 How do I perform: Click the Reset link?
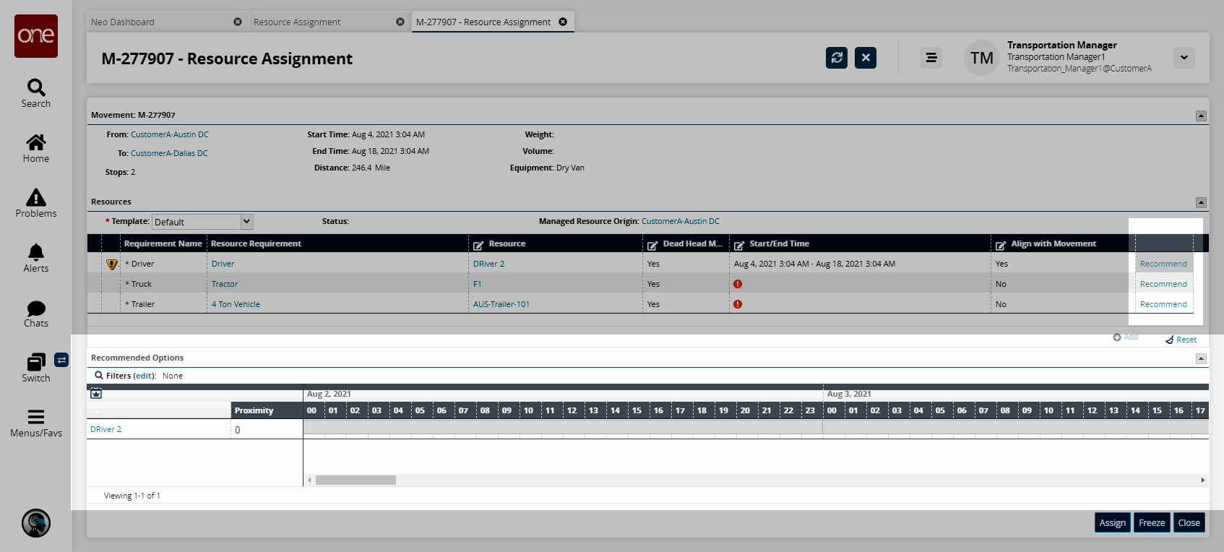click(1181, 340)
